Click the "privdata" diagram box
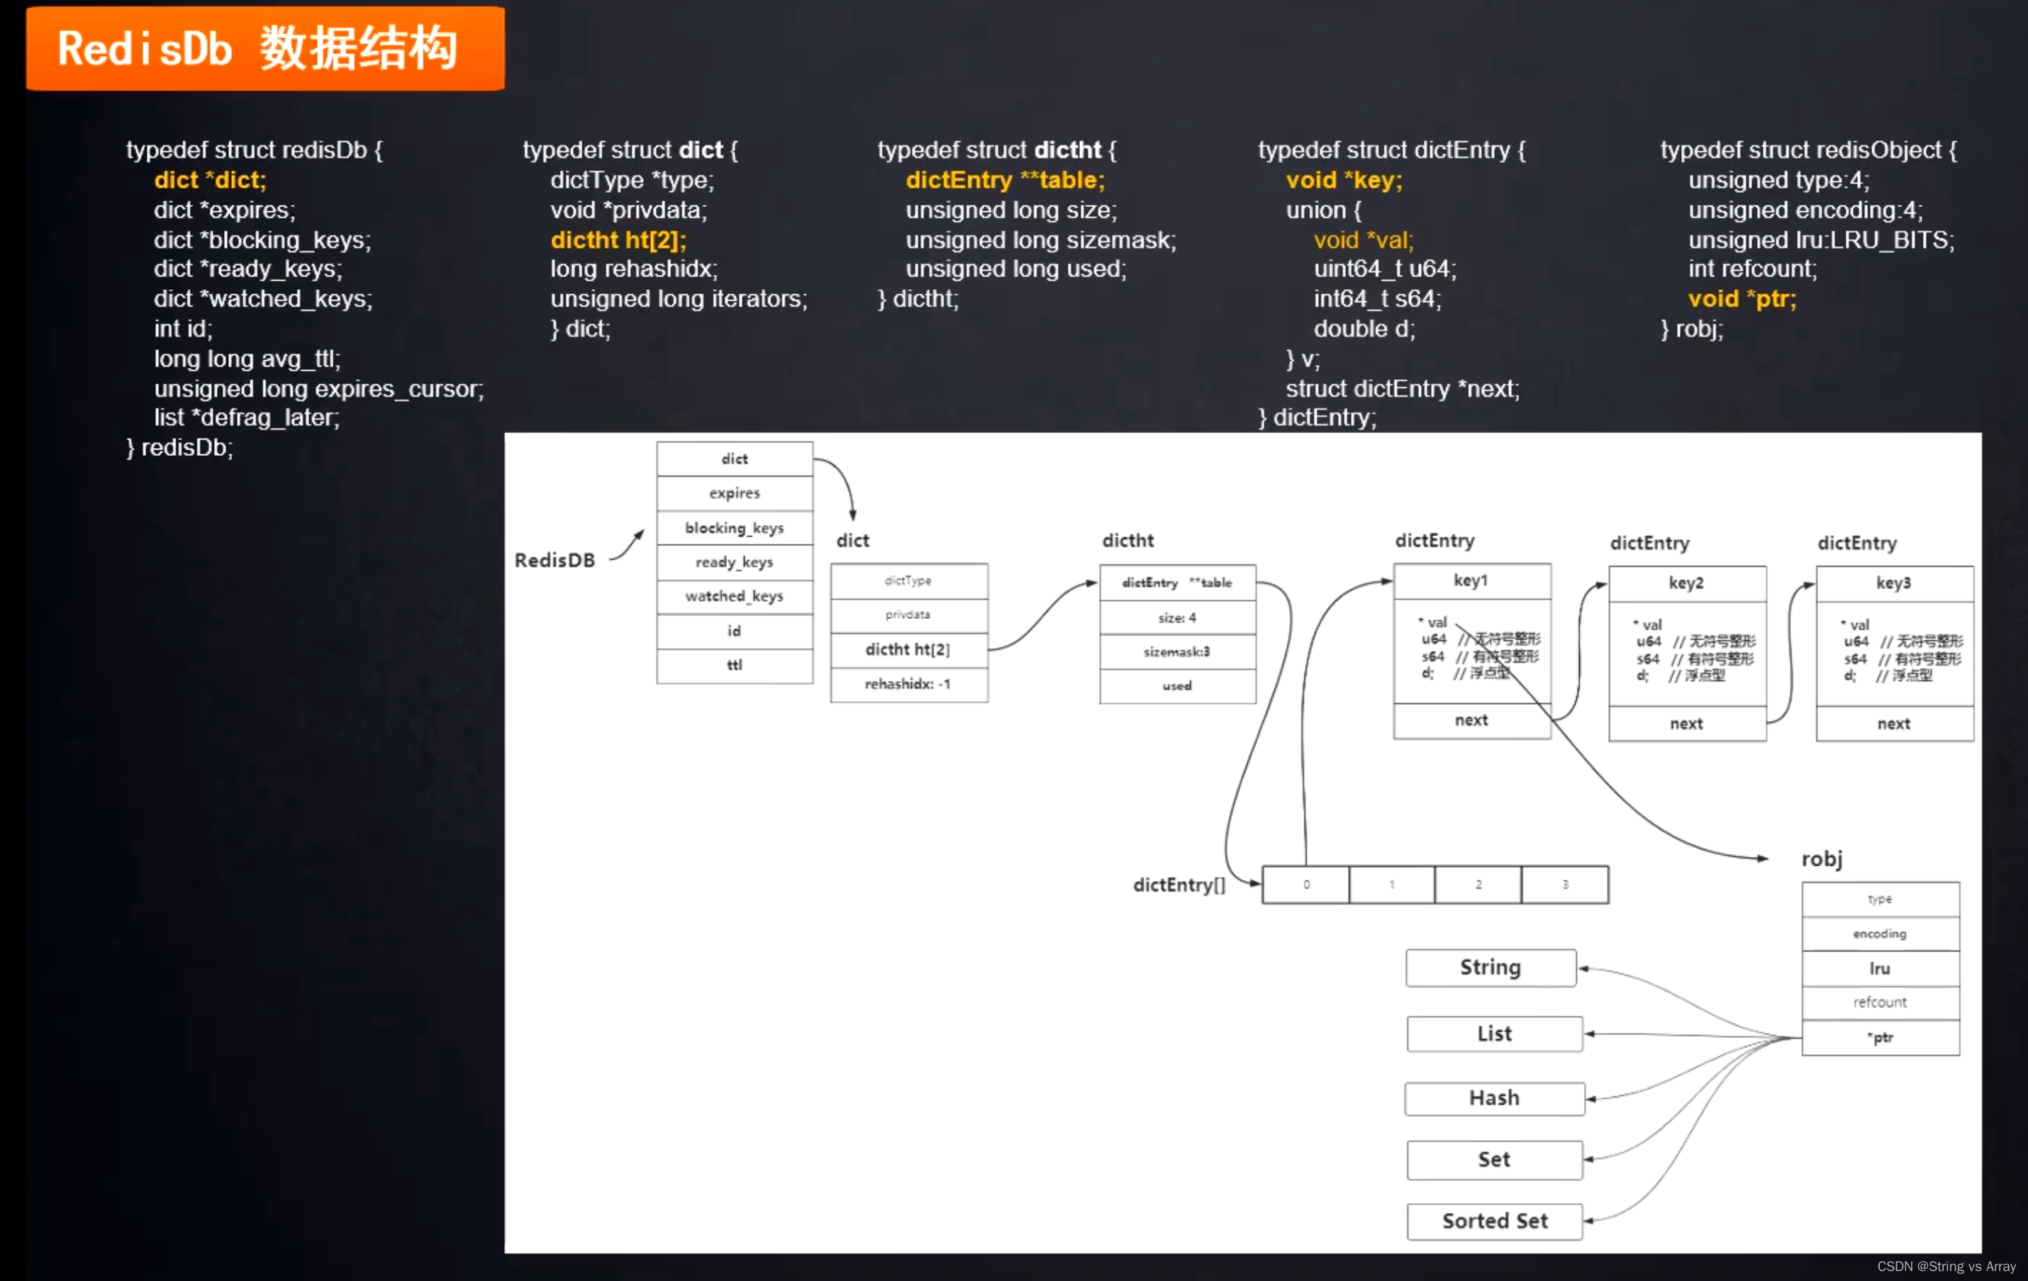This screenshot has height=1281, width=2028. point(909,615)
